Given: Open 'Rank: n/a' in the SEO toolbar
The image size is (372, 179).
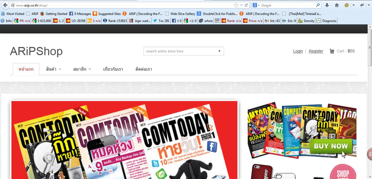Looking at the screenshot, I should click(231, 21).
